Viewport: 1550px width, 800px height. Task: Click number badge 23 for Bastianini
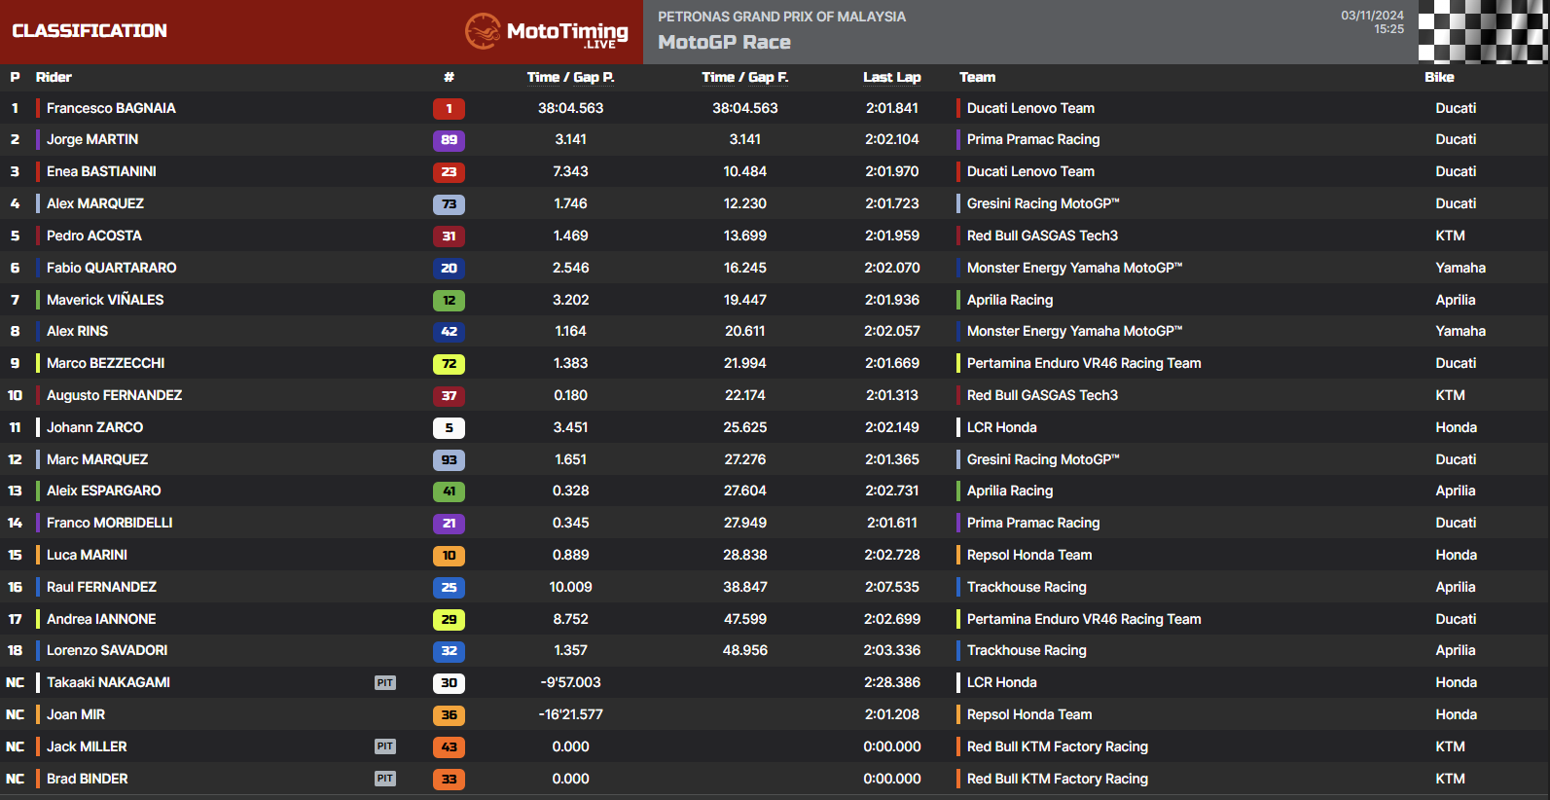(x=449, y=172)
